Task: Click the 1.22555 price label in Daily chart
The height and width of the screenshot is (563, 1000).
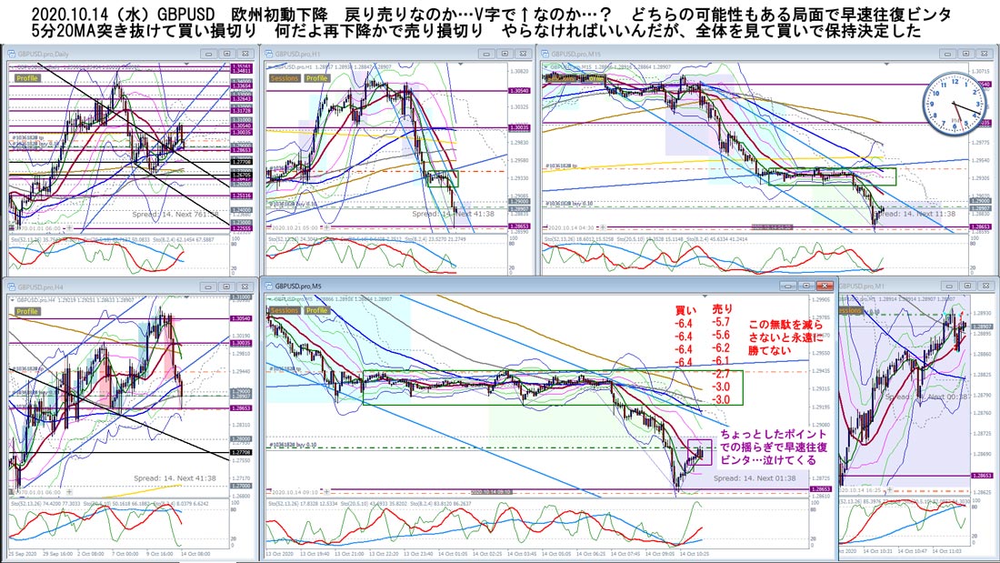Action: (241, 228)
